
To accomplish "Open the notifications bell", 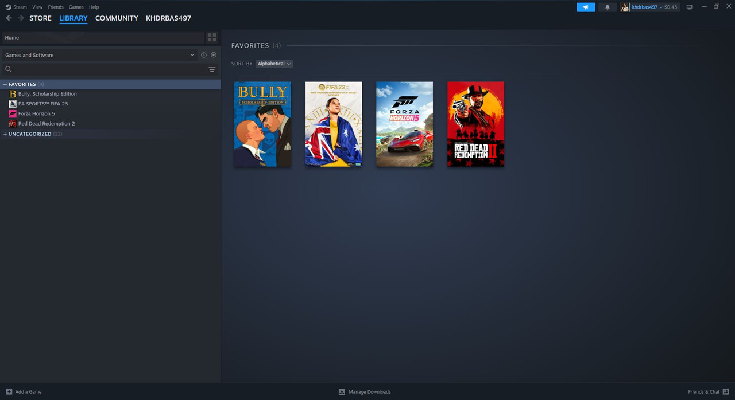I will [608, 7].
